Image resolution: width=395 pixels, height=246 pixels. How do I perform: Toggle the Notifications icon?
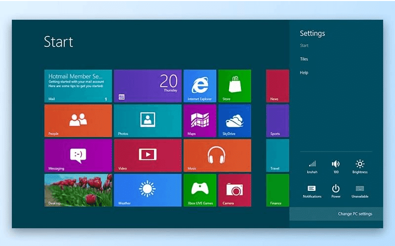pos(312,191)
